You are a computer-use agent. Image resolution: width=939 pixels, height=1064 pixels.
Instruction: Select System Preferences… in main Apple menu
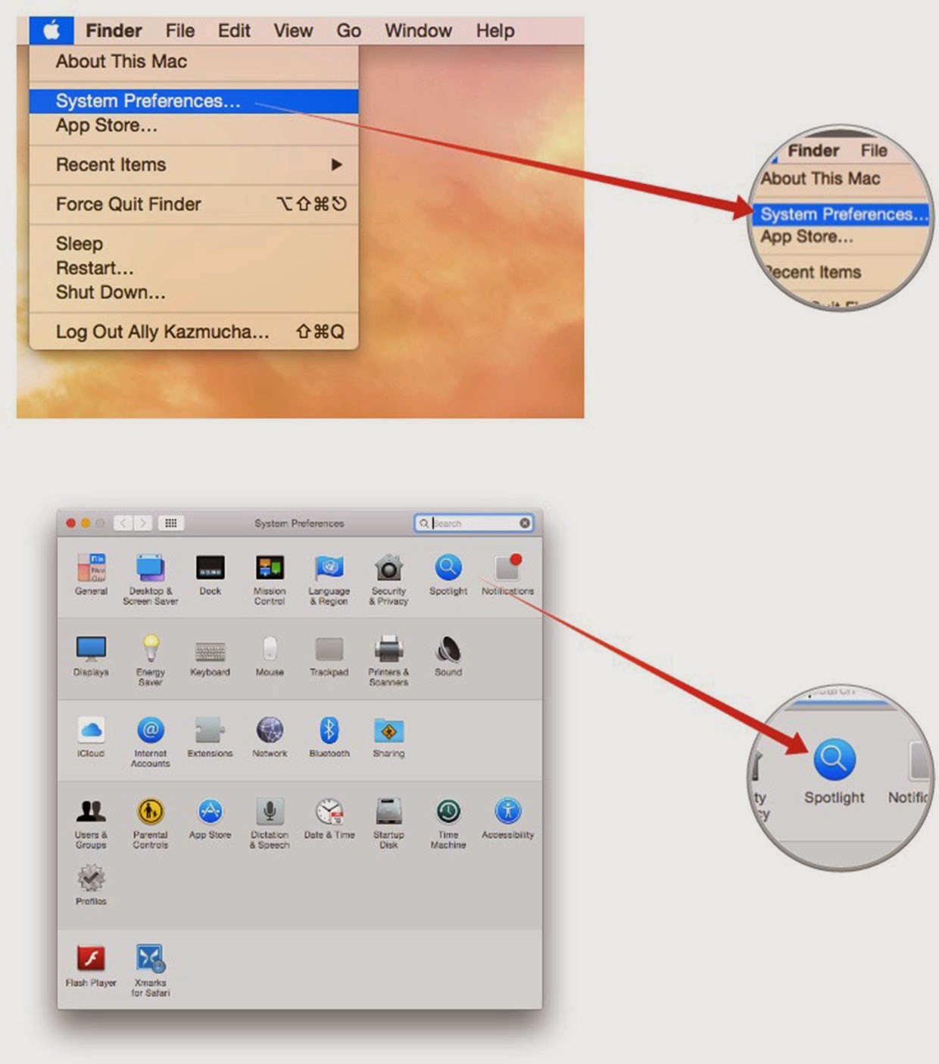(194, 101)
